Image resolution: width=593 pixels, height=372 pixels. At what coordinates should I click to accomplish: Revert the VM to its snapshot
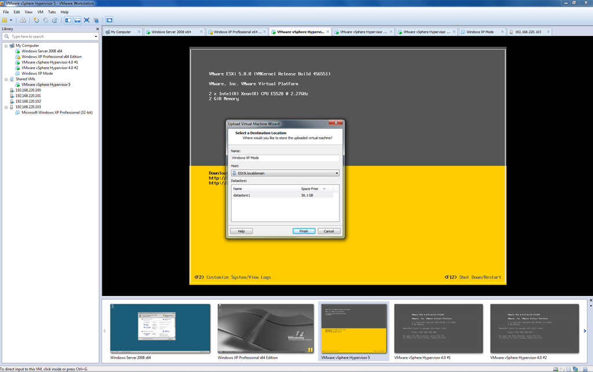[45, 19]
